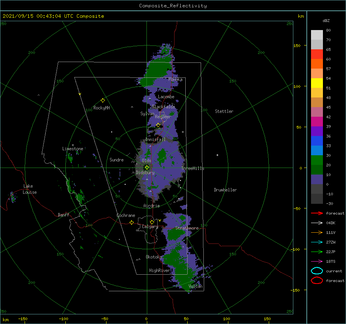Click the Airdrie city label
The height and width of the screenshot is (324, 346).
tap(151, 206)
